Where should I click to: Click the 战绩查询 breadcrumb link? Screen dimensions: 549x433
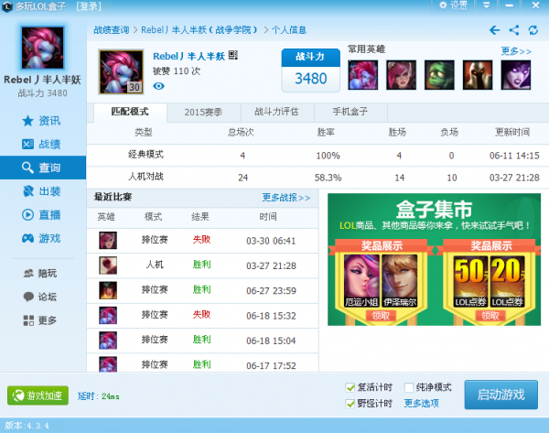point(112,30)
